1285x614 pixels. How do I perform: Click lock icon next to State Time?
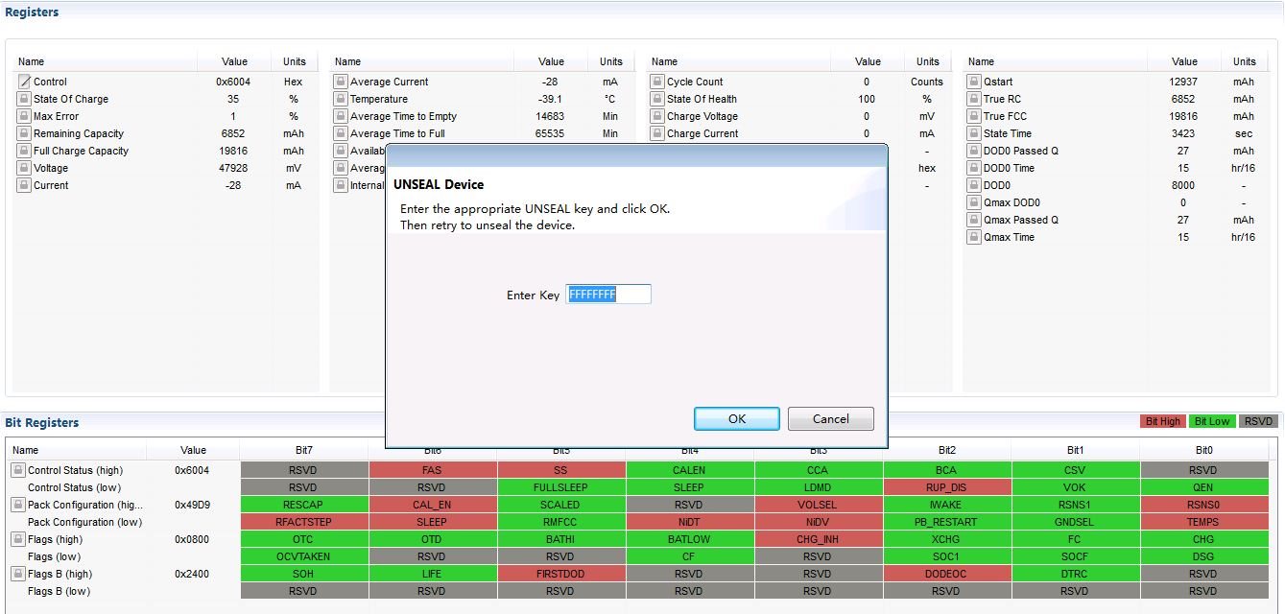[974, 133]
